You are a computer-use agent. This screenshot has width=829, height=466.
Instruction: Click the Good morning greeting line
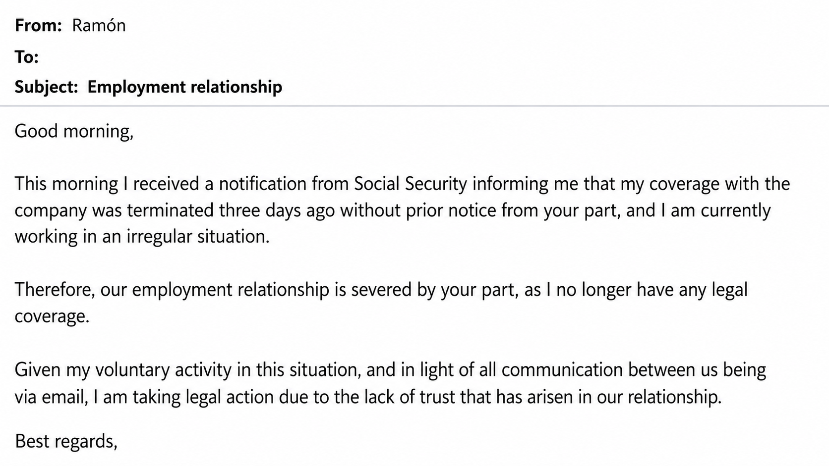74,131
